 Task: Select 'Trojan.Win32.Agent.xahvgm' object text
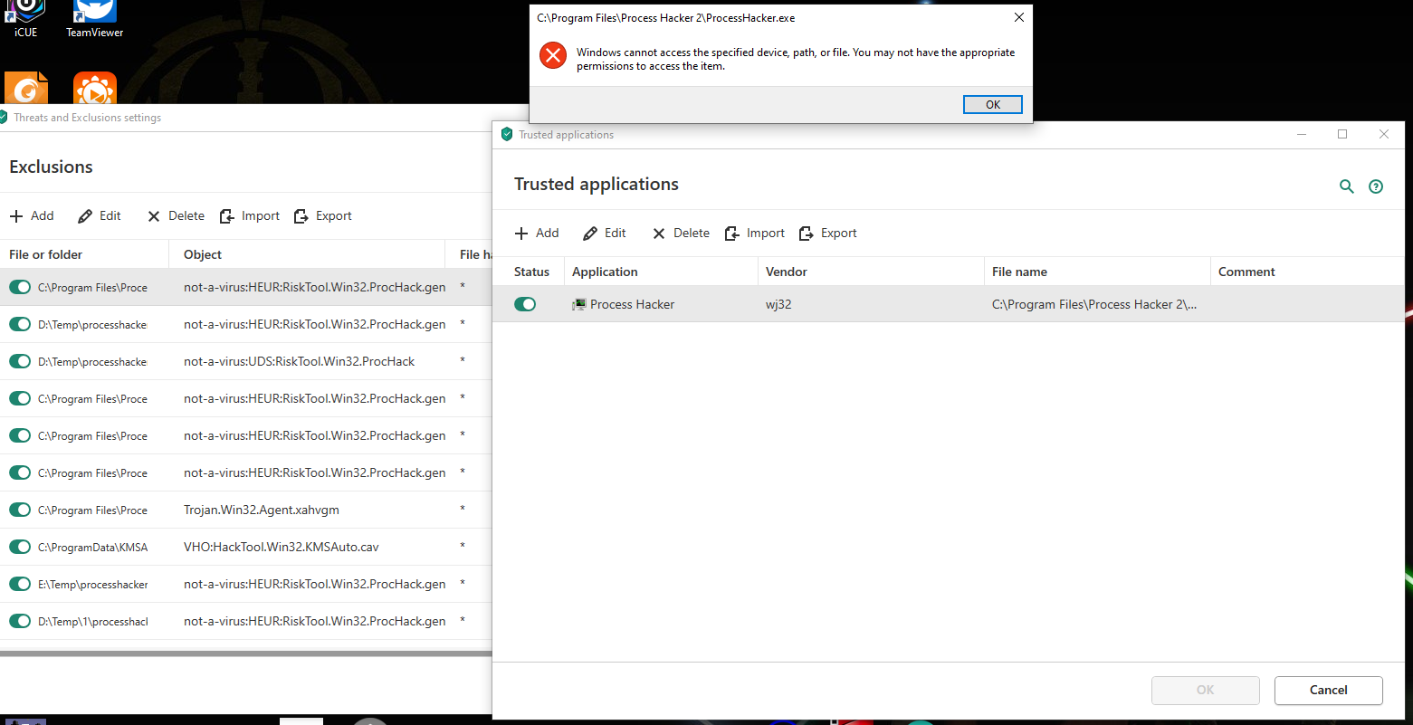click(x=262, y=510)
